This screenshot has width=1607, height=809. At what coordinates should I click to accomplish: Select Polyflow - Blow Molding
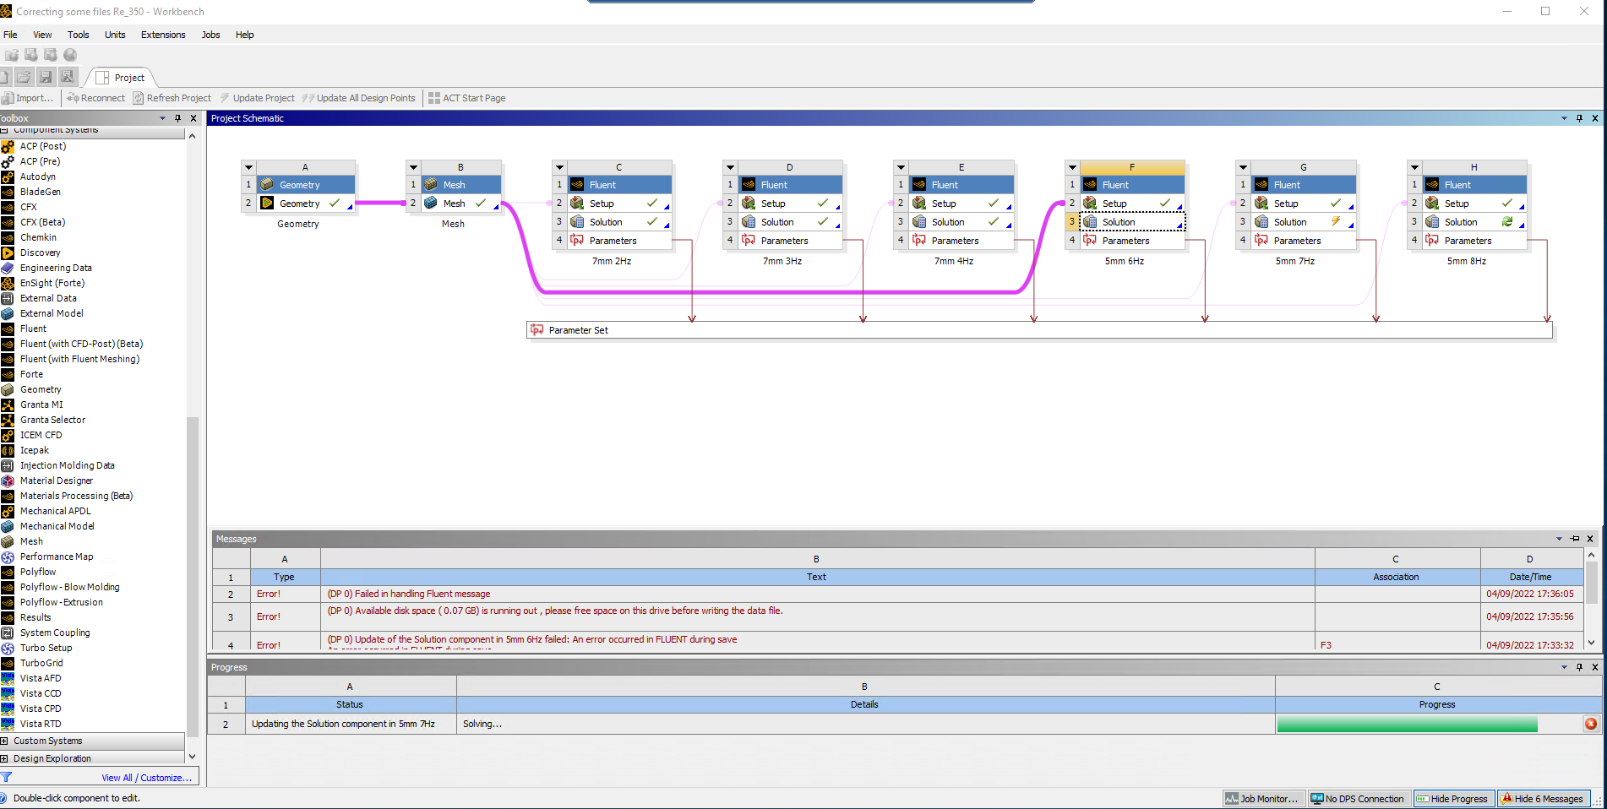(70, 587)
